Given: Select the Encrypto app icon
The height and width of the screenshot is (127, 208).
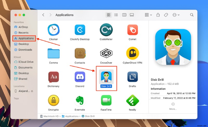Looking at the screenshot, I should (54, 100).
